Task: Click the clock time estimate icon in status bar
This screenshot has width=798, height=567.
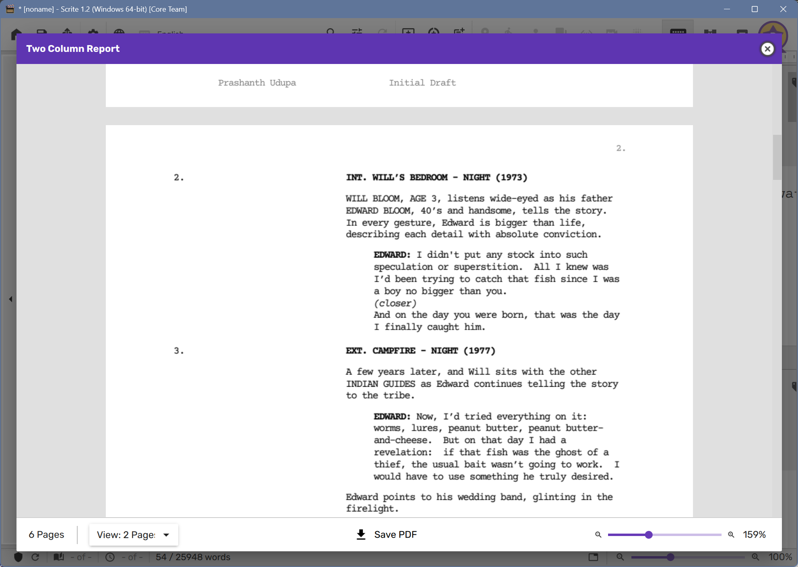Action: tap(110, 557)
